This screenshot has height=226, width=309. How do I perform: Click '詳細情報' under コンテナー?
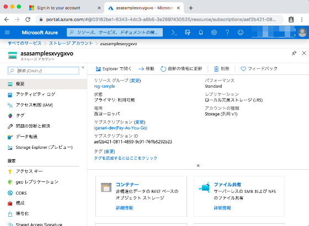[x=124, y=208]
